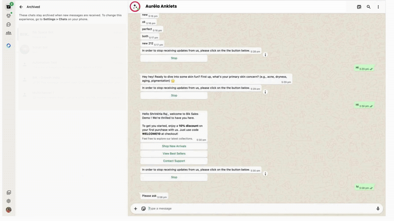The image size is (394, 221).
Task: Click the Settings > Chats hint text
Action: (x=55, y=19)
